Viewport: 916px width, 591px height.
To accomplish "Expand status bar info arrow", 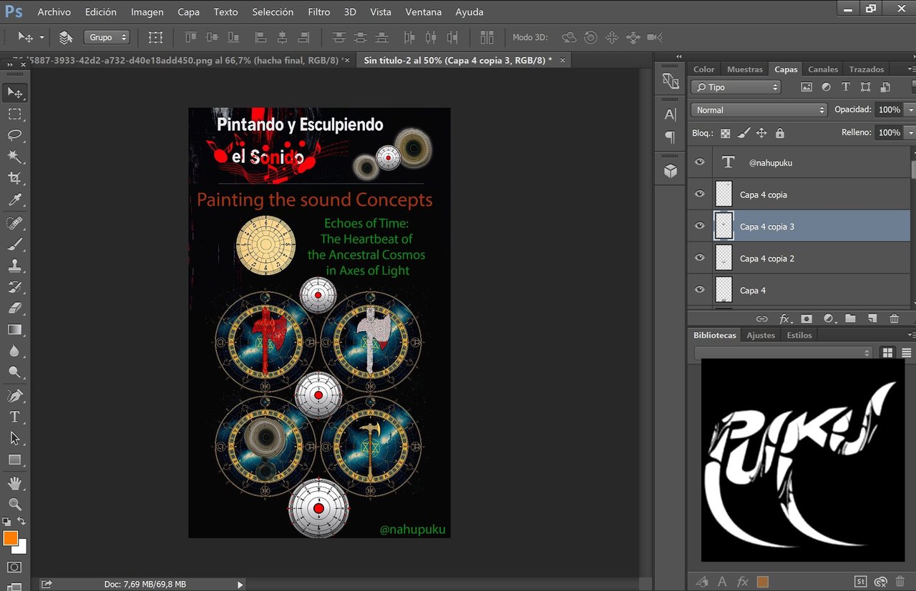I will point(240,584).
